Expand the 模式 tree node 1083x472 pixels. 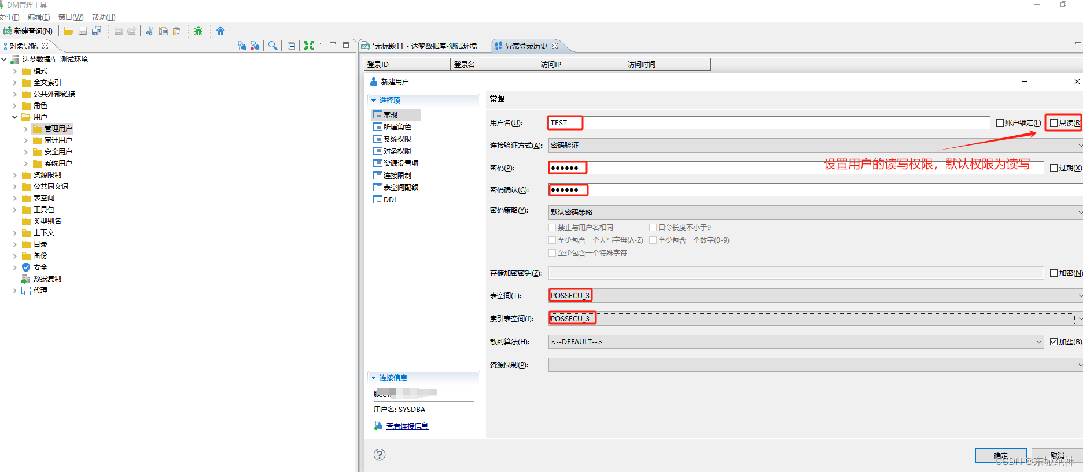pyautogui.click(x=14, y=70)
